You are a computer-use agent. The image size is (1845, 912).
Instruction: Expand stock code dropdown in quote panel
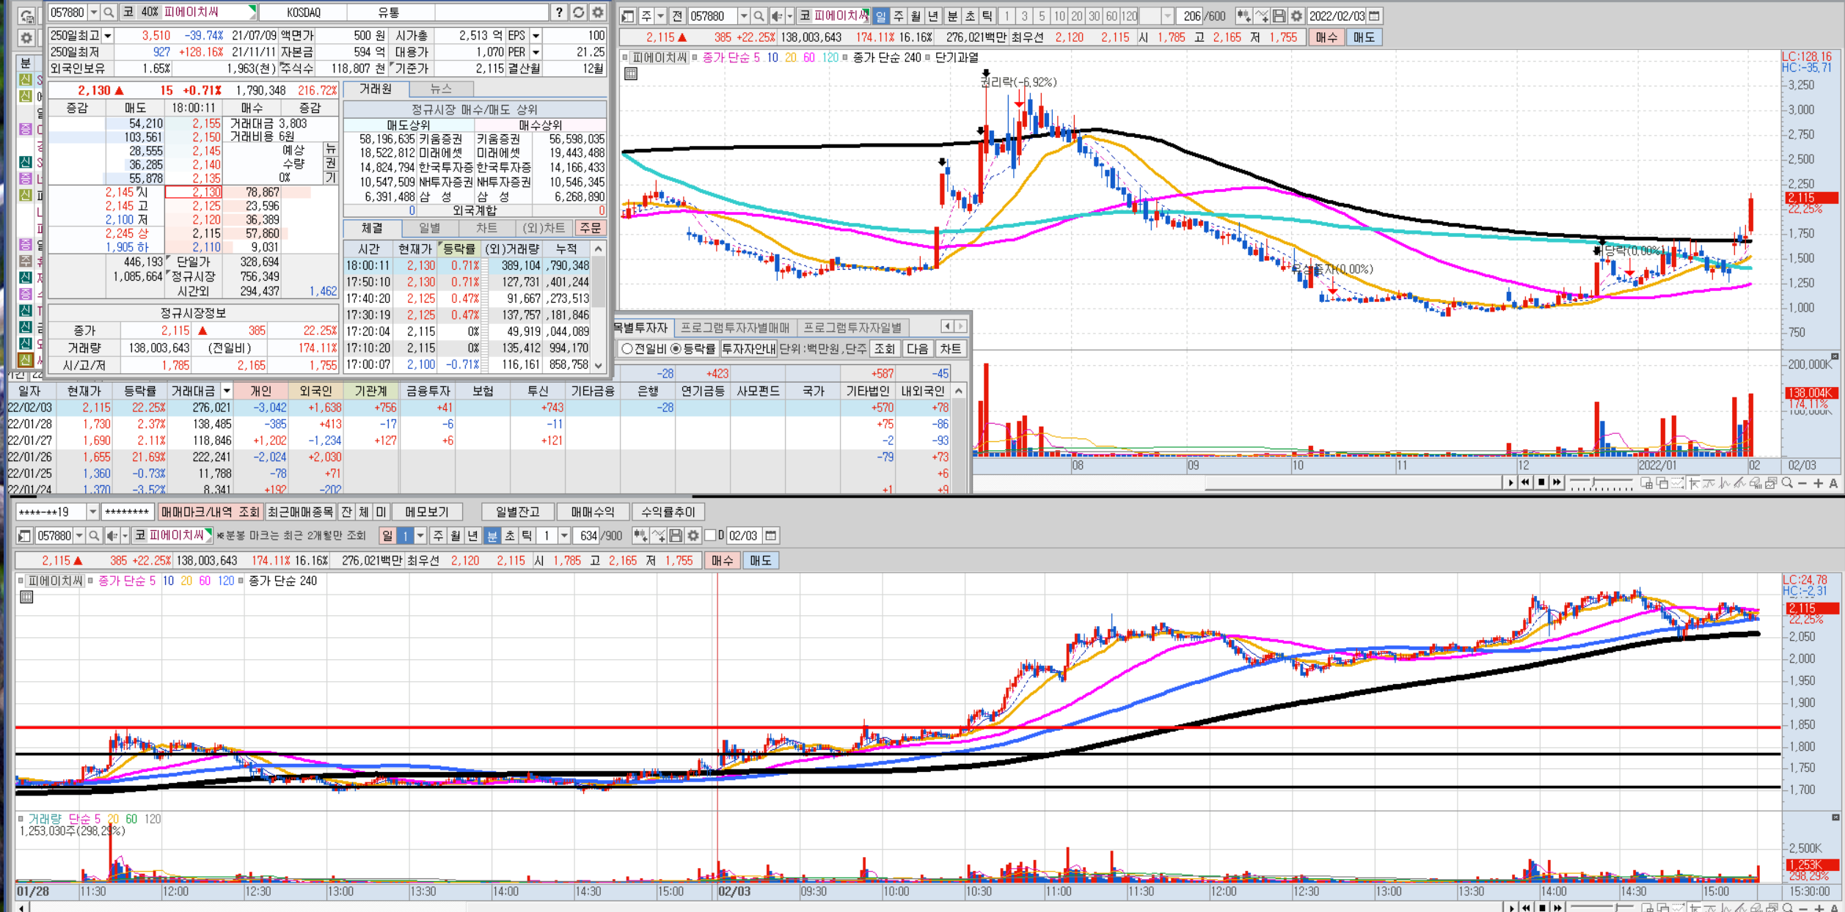(x=94, y=12)
